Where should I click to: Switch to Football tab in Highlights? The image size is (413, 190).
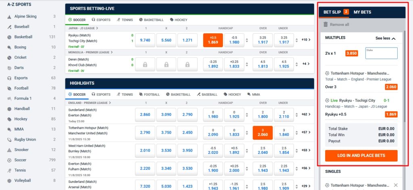[149, 94]
